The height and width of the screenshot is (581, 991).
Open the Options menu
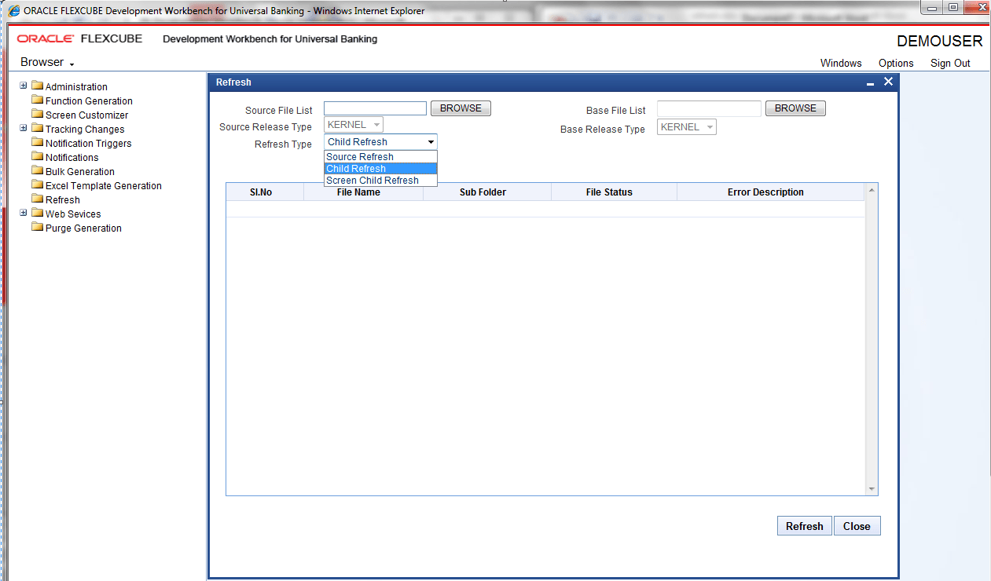tap(896, 64)
